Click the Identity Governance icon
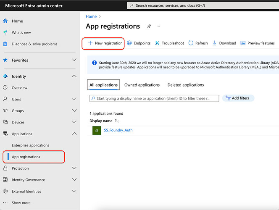 tap(5, 180)
